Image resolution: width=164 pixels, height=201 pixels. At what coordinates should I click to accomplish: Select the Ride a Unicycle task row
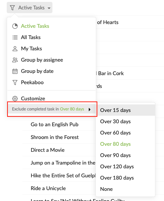coord(59,188)
